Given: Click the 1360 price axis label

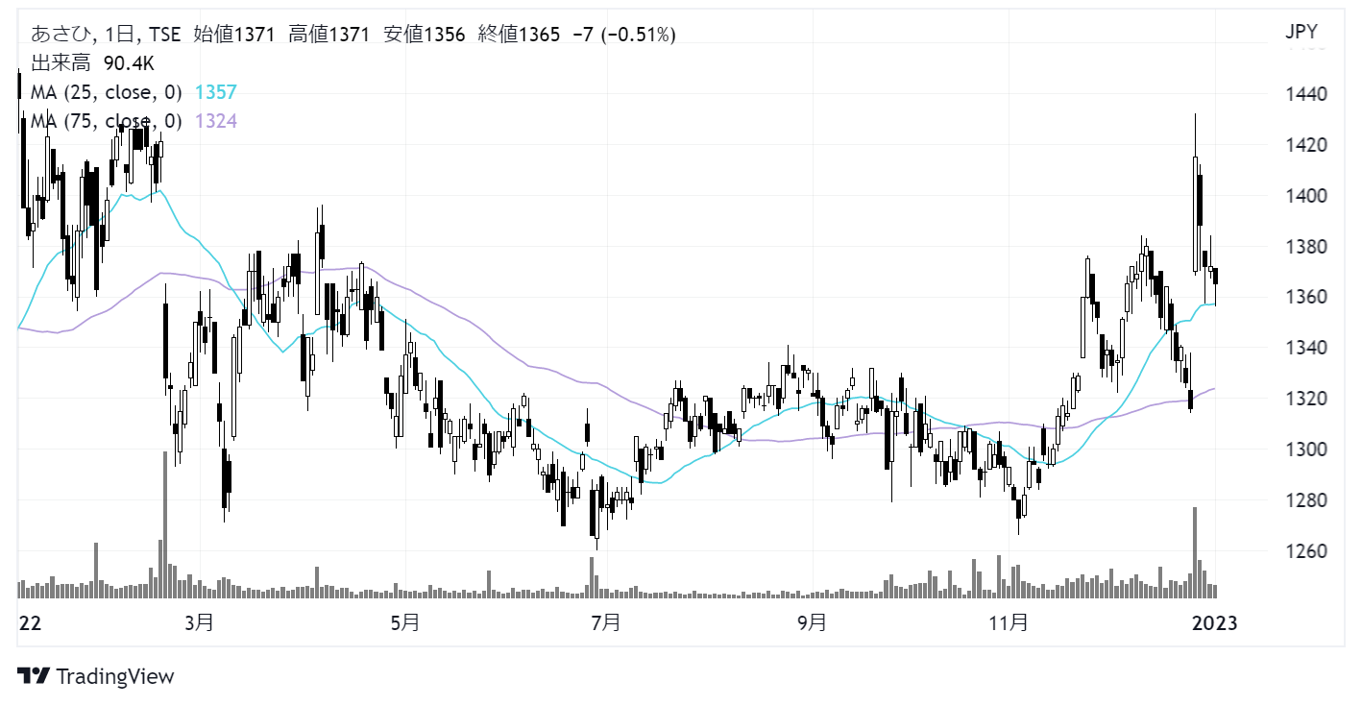Looking at the screenshot, I should click(x=1304, y=298).
